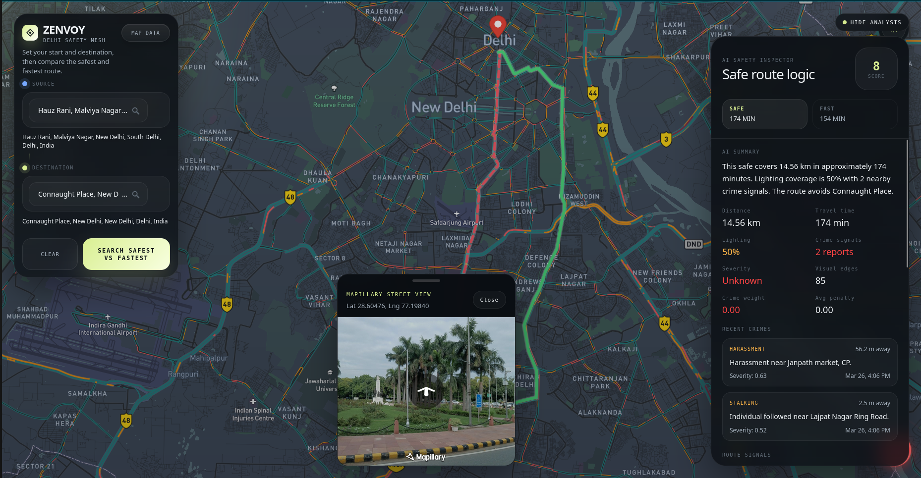The height and width of the screenshot is (478, 921).
Task: Click the forward arrow in street view
Action: point(426,391)
